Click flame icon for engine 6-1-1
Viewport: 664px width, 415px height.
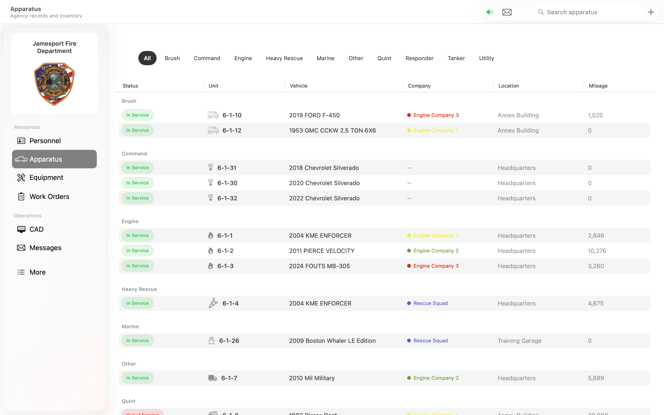pos(211,235)
